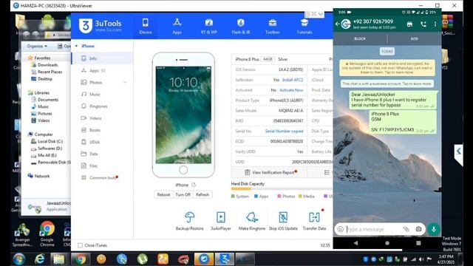Open the Tutorials tab
Viewport: 473px width, 266px height.
(304, 26)
